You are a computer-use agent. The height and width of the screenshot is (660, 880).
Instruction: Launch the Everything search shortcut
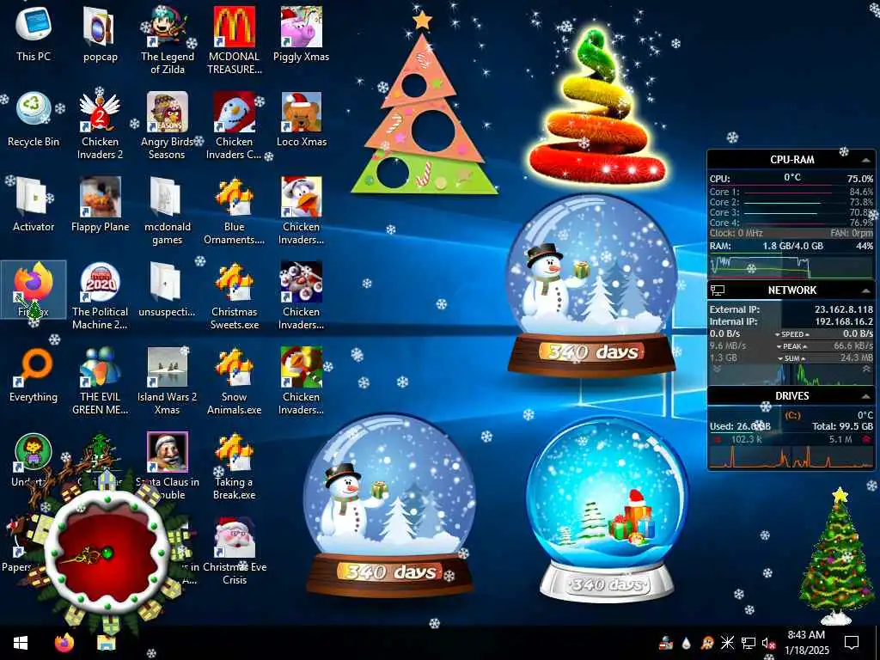pos(34,375)
